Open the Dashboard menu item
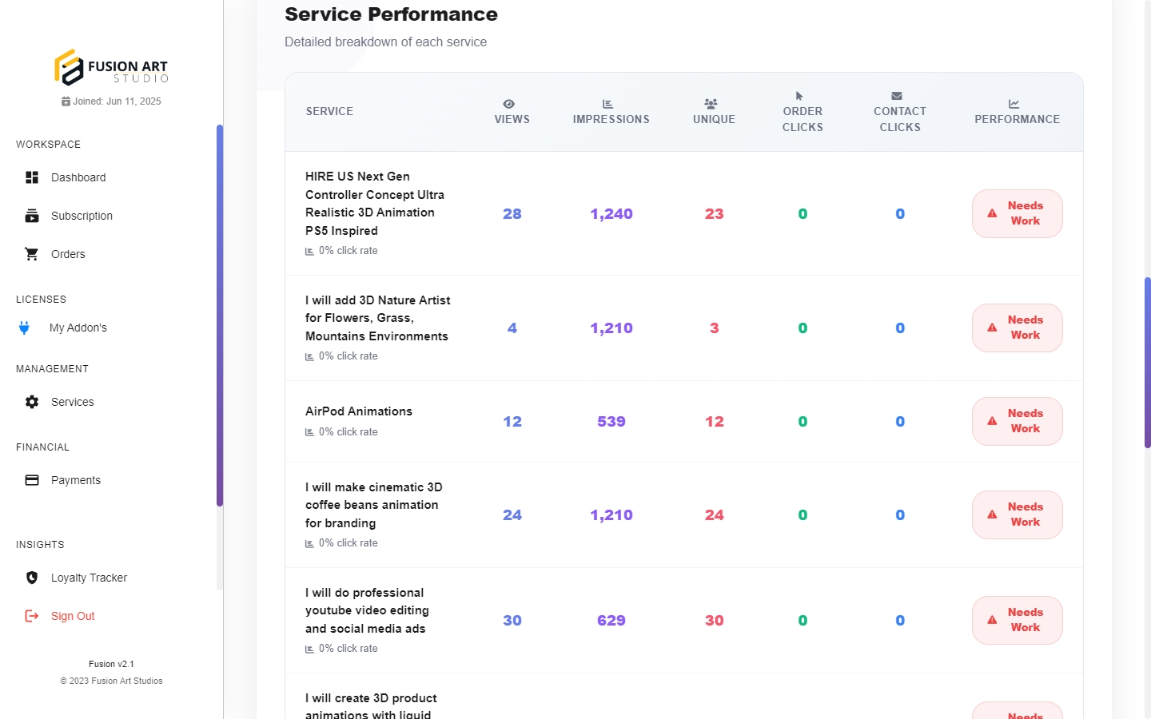This screenshot has width=1151, height=719. [x=78, y=177]
